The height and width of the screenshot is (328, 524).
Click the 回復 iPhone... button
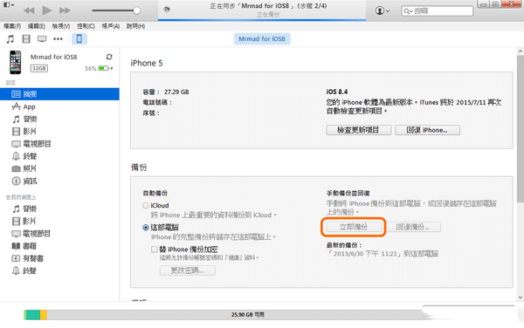(427, 130)
